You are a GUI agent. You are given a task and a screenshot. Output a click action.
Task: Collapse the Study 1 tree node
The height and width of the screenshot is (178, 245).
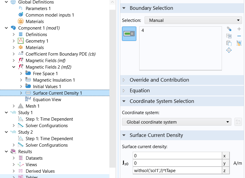click(x=6, y=113)
